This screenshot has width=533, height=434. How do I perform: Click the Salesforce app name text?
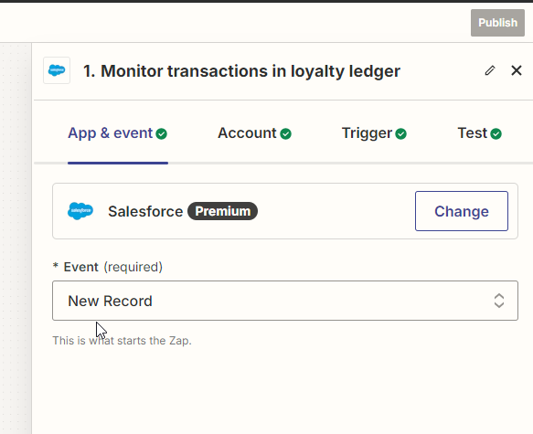tap(145, 212)
